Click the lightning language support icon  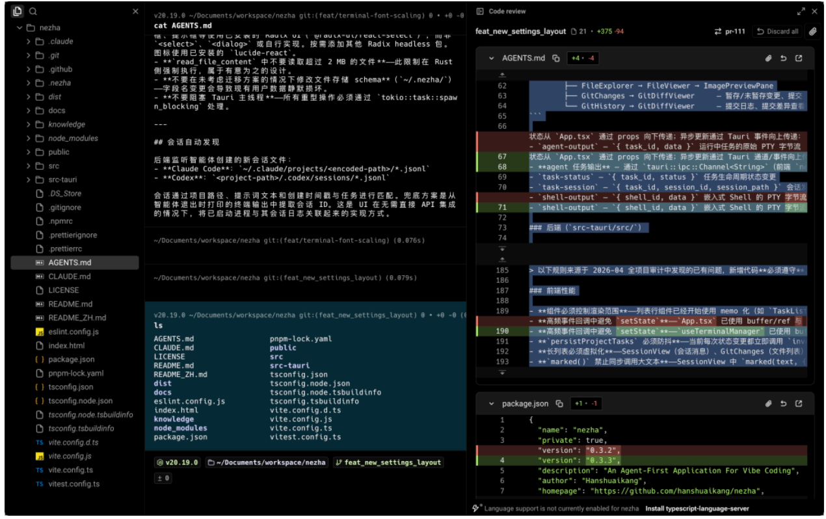pos(477,509)
